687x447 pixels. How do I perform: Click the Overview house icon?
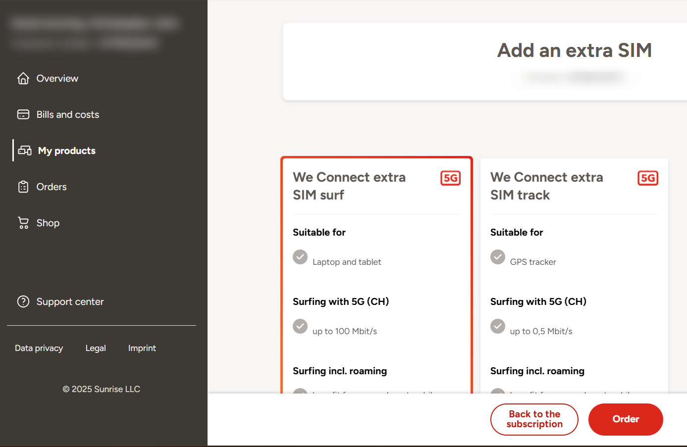(x=23, y=78)
